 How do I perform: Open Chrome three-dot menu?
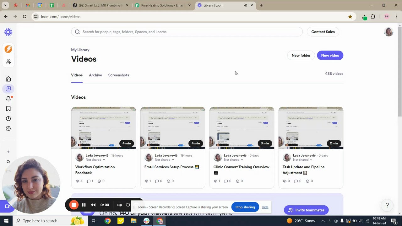tap(396, 17)
